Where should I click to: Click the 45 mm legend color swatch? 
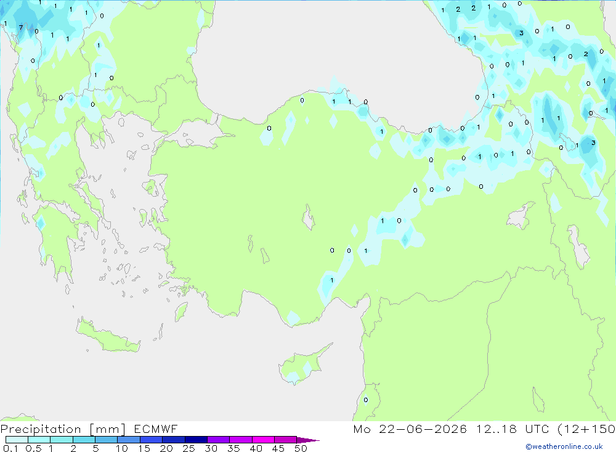(x=285, y=440)
